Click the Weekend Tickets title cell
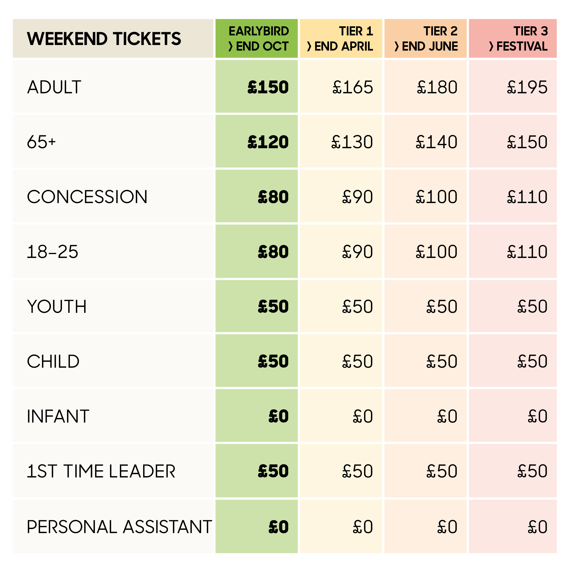 tap(113, 38)
